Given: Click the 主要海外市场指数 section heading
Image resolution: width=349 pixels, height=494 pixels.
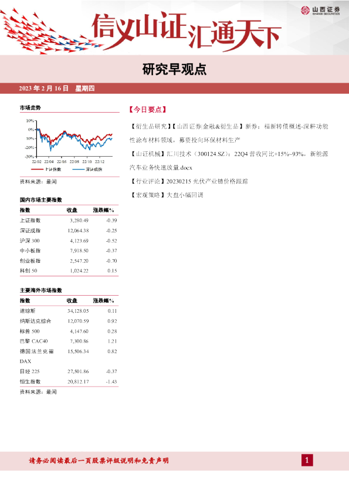Looking at the screenshot, I should [41, 290].
